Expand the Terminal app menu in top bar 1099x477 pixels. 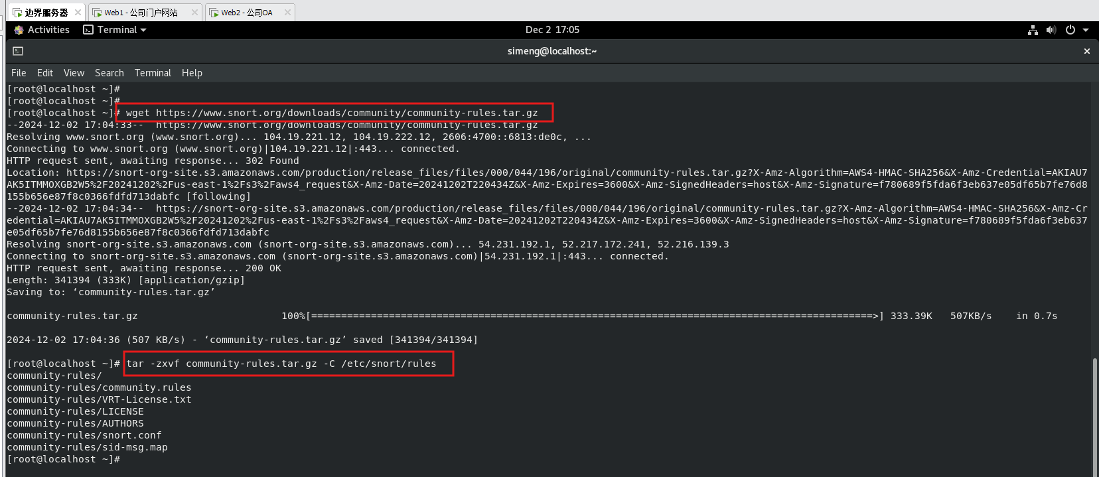115,30
